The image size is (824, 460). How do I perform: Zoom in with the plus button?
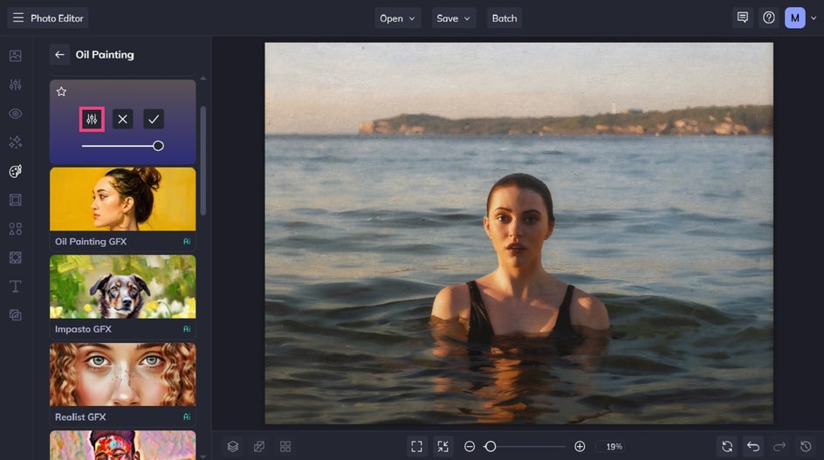pyautogui.click(x=580, y=446)
